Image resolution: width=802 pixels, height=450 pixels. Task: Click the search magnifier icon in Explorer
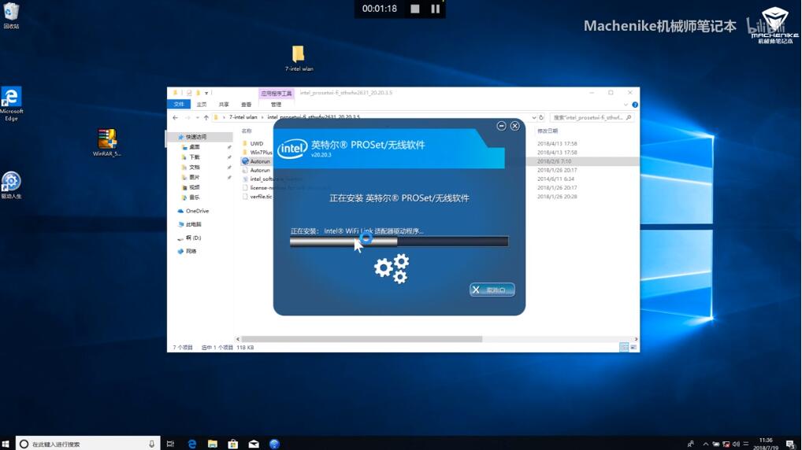click(x=629, y=117)
